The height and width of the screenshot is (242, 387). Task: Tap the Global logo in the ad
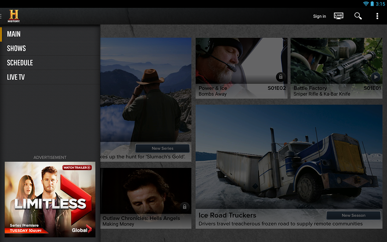tap(82, 230)
